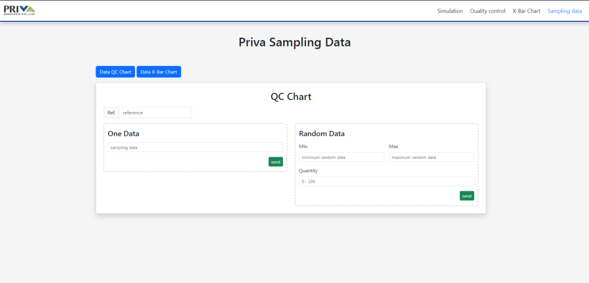Click the maximum random data field
Screen dimensions: 589x283
[431, 157]
